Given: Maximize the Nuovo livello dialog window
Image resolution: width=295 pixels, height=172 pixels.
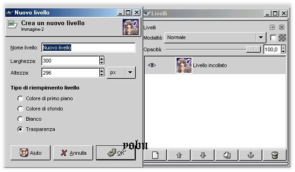Looking at the screenshot, I should (128, 13).
